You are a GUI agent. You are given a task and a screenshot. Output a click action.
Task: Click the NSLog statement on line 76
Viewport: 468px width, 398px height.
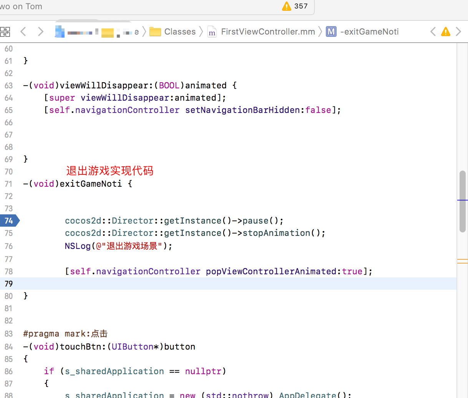[x=118, y=246]
